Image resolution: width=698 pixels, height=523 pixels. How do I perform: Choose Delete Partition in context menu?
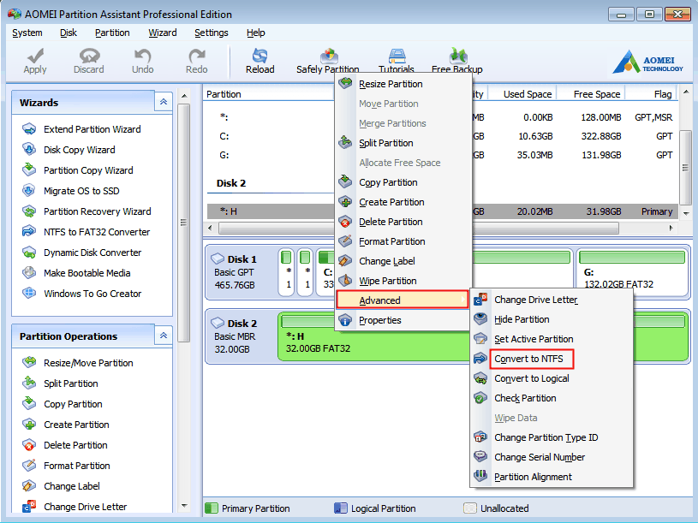point(403,222)
